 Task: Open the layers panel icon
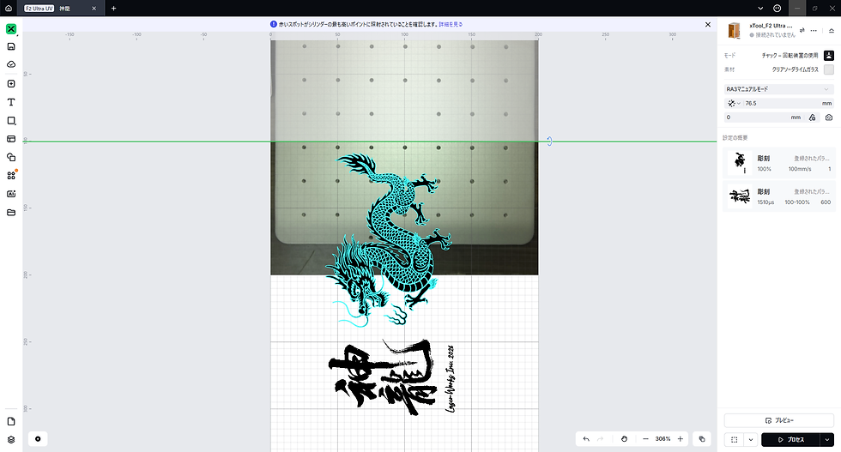(x=10, y=440)
